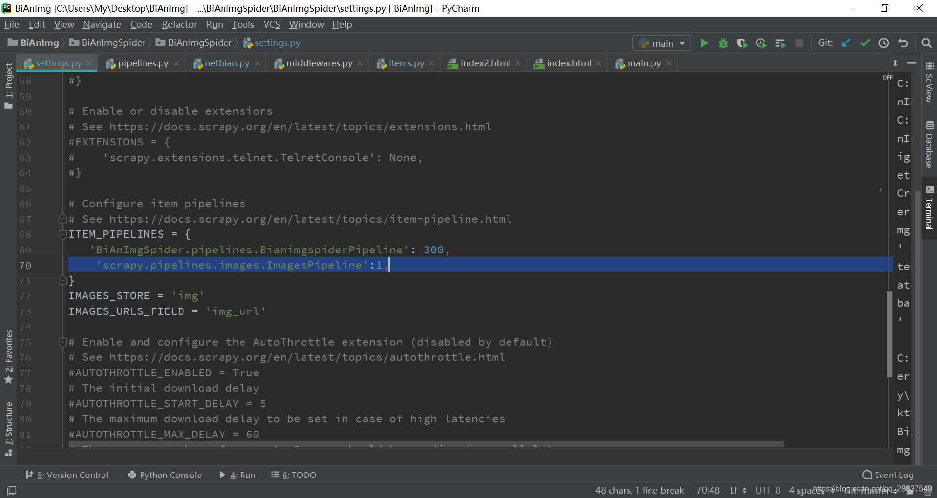Open the Code menu
The image size is (937, 498).
[x=141, y=24]
